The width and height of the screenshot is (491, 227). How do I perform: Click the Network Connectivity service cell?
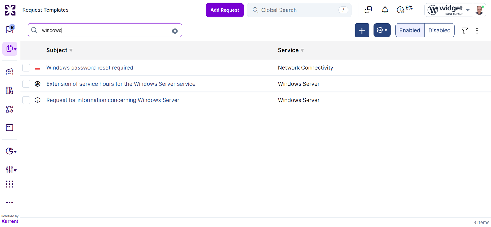305,67
